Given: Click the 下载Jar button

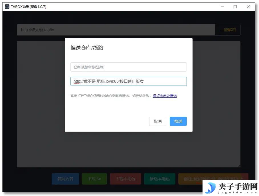Looking at the screenshot, I should click(94, 179).
